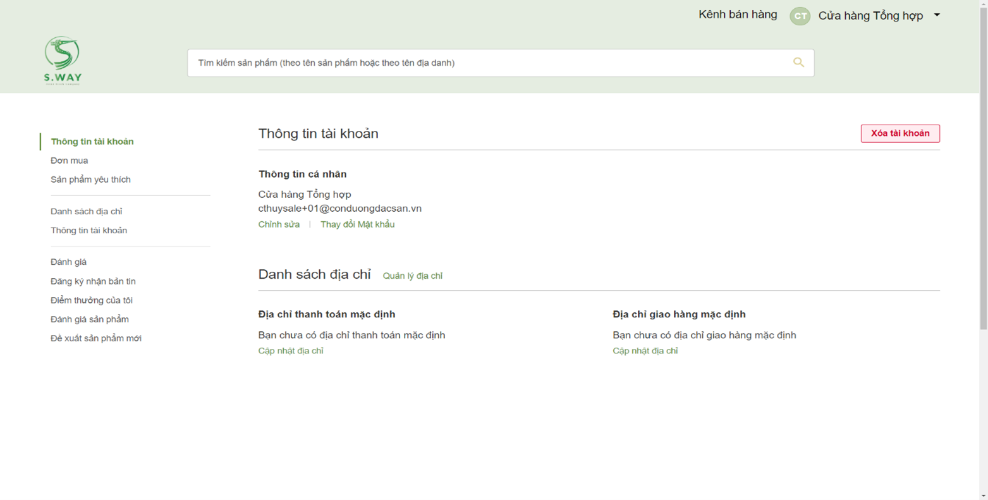The height and width of the screenshot is (500, 988).
Task: Click the product search input field
Action: (487, 63)
